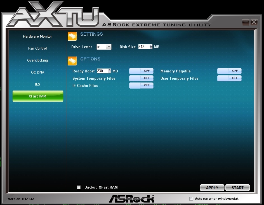The height and width of the screenshot is (205, 264).
Task: Click the OPTIONS memory chip icon
Action: coord(72,61)
